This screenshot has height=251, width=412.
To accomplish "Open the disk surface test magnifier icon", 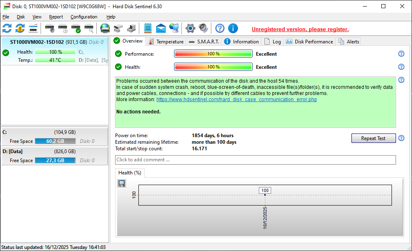I will click(x=89, y=28).
